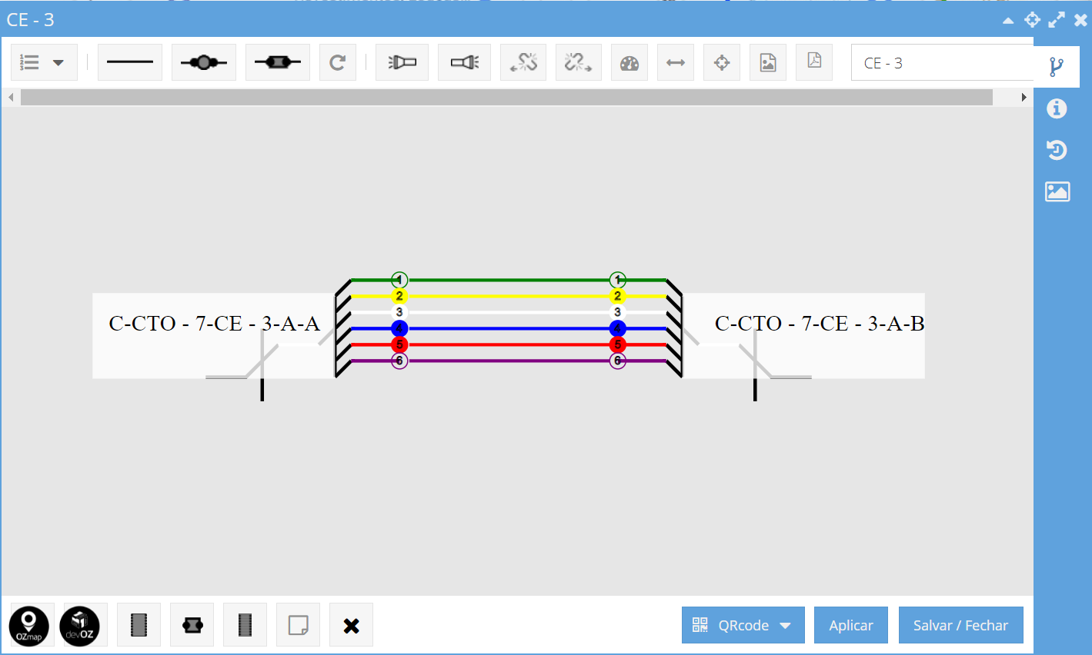Select right blue fiber node 4
1092x655 pixels.
pos(617,328)
